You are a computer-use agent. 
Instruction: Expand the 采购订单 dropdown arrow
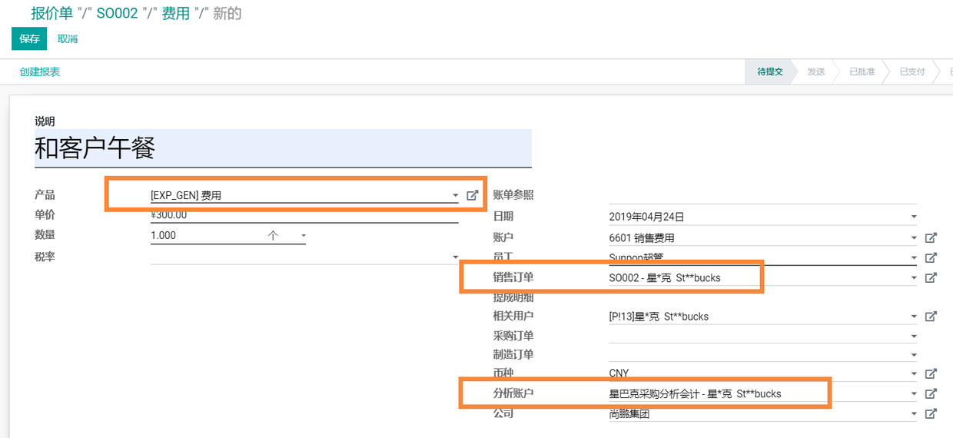click(x=914, y=336)
